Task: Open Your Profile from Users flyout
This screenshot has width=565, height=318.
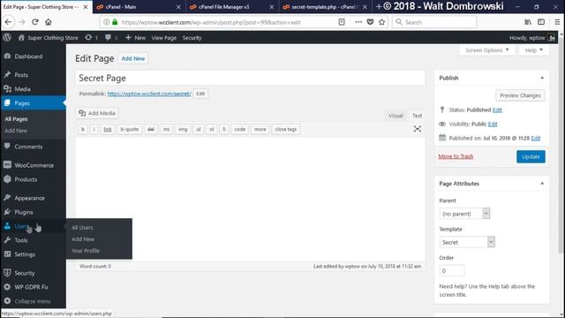Action: point(86,251)
